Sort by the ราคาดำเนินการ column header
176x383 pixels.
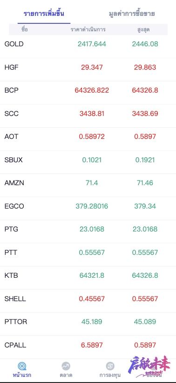(x=88, y=29)
